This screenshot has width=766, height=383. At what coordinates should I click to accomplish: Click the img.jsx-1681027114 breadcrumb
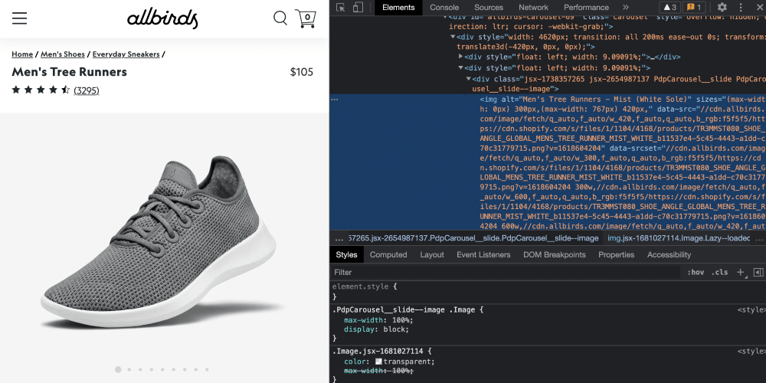point(679,238)
